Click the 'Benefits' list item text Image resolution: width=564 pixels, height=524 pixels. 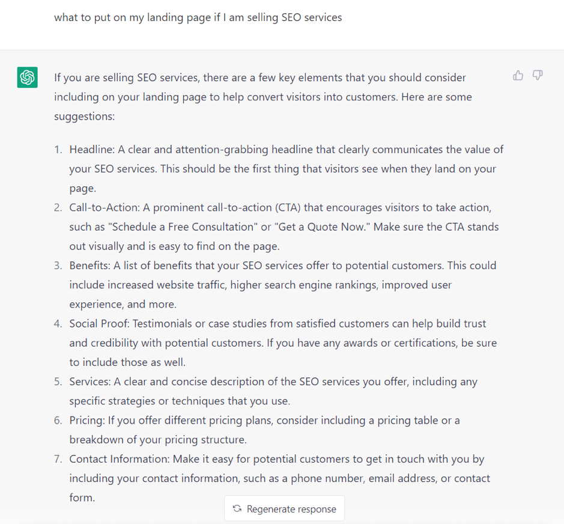[x=283, y=285]
